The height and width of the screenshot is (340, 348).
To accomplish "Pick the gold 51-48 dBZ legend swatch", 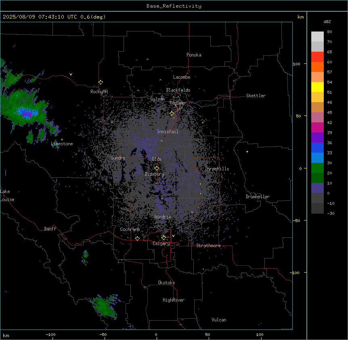I will click(x=317, y=97).
